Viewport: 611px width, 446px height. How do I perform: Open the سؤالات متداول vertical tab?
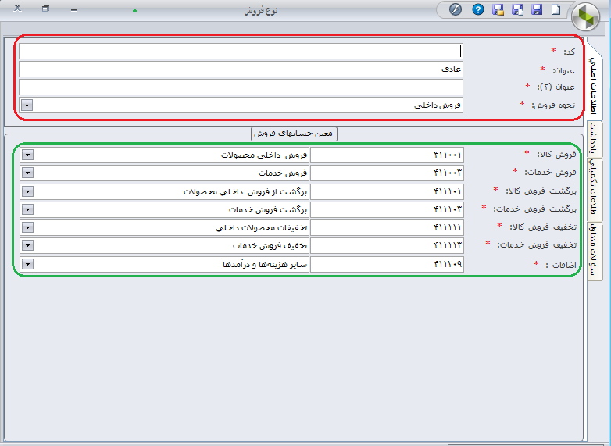tap(594, 252)
